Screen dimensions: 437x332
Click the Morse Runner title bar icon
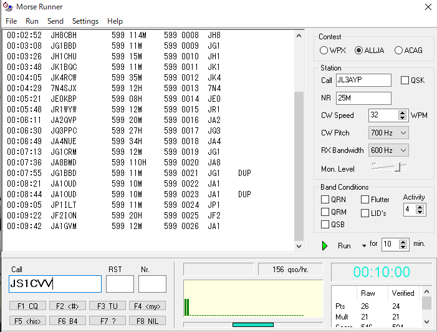pyautogui.click(x=7, y=7)
